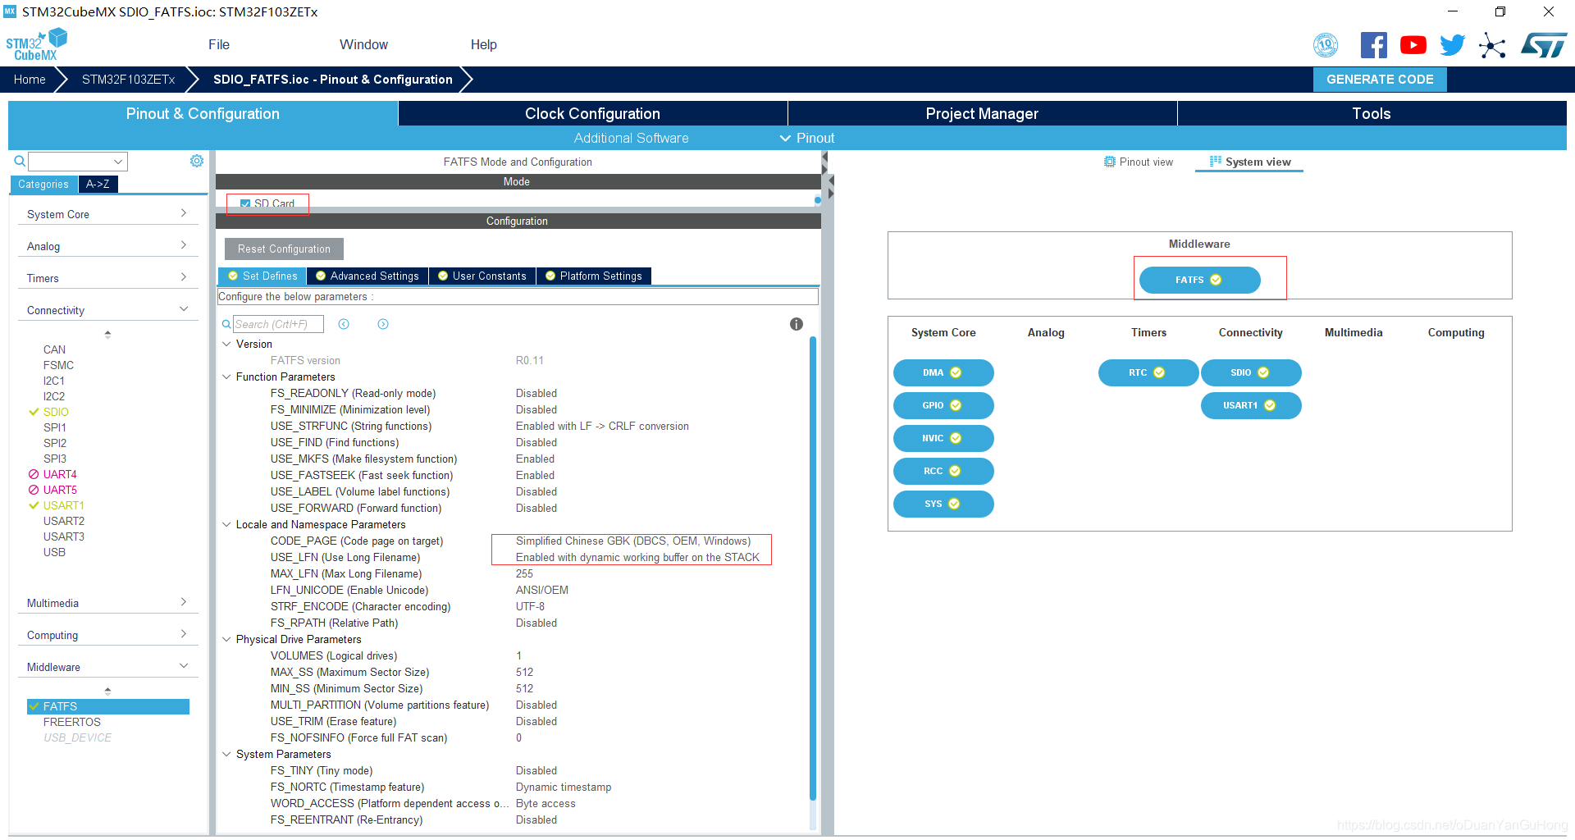Open the Window menu
The image size is (1575, 840).
coord(363,44)
